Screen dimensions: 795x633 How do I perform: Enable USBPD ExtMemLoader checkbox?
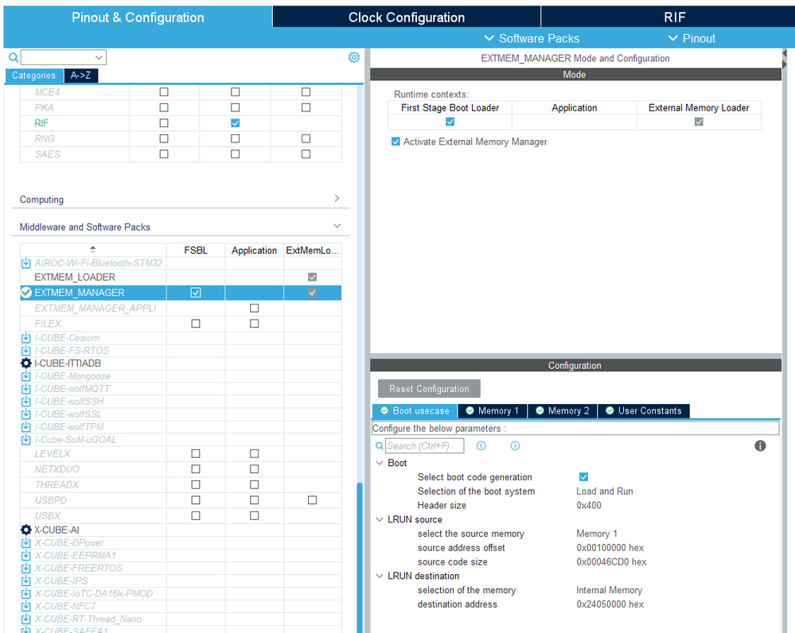[x=312, y=500]
